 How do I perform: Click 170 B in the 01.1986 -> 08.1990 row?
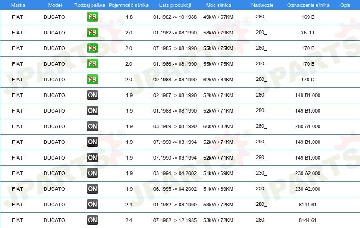[x=308, y=64]
